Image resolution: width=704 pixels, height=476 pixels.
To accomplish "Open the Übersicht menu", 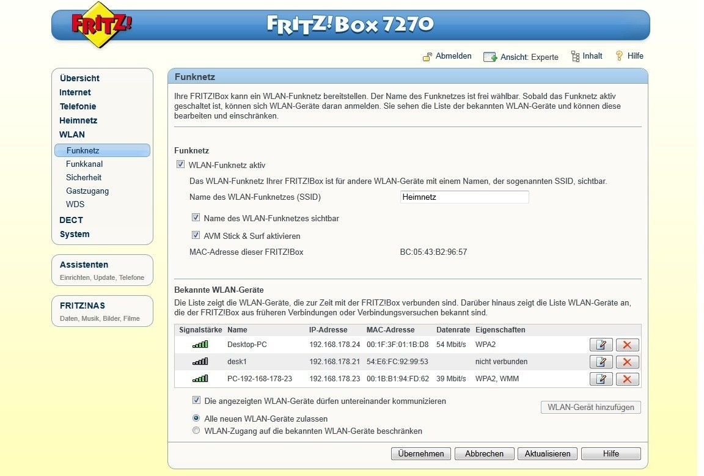I will tap(79, 78).
